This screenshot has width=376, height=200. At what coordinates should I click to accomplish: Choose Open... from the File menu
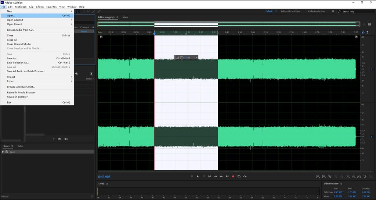pyautogui.click(x=37, y=15)
